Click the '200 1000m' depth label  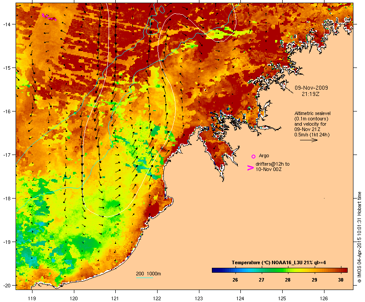click(148, 274)
